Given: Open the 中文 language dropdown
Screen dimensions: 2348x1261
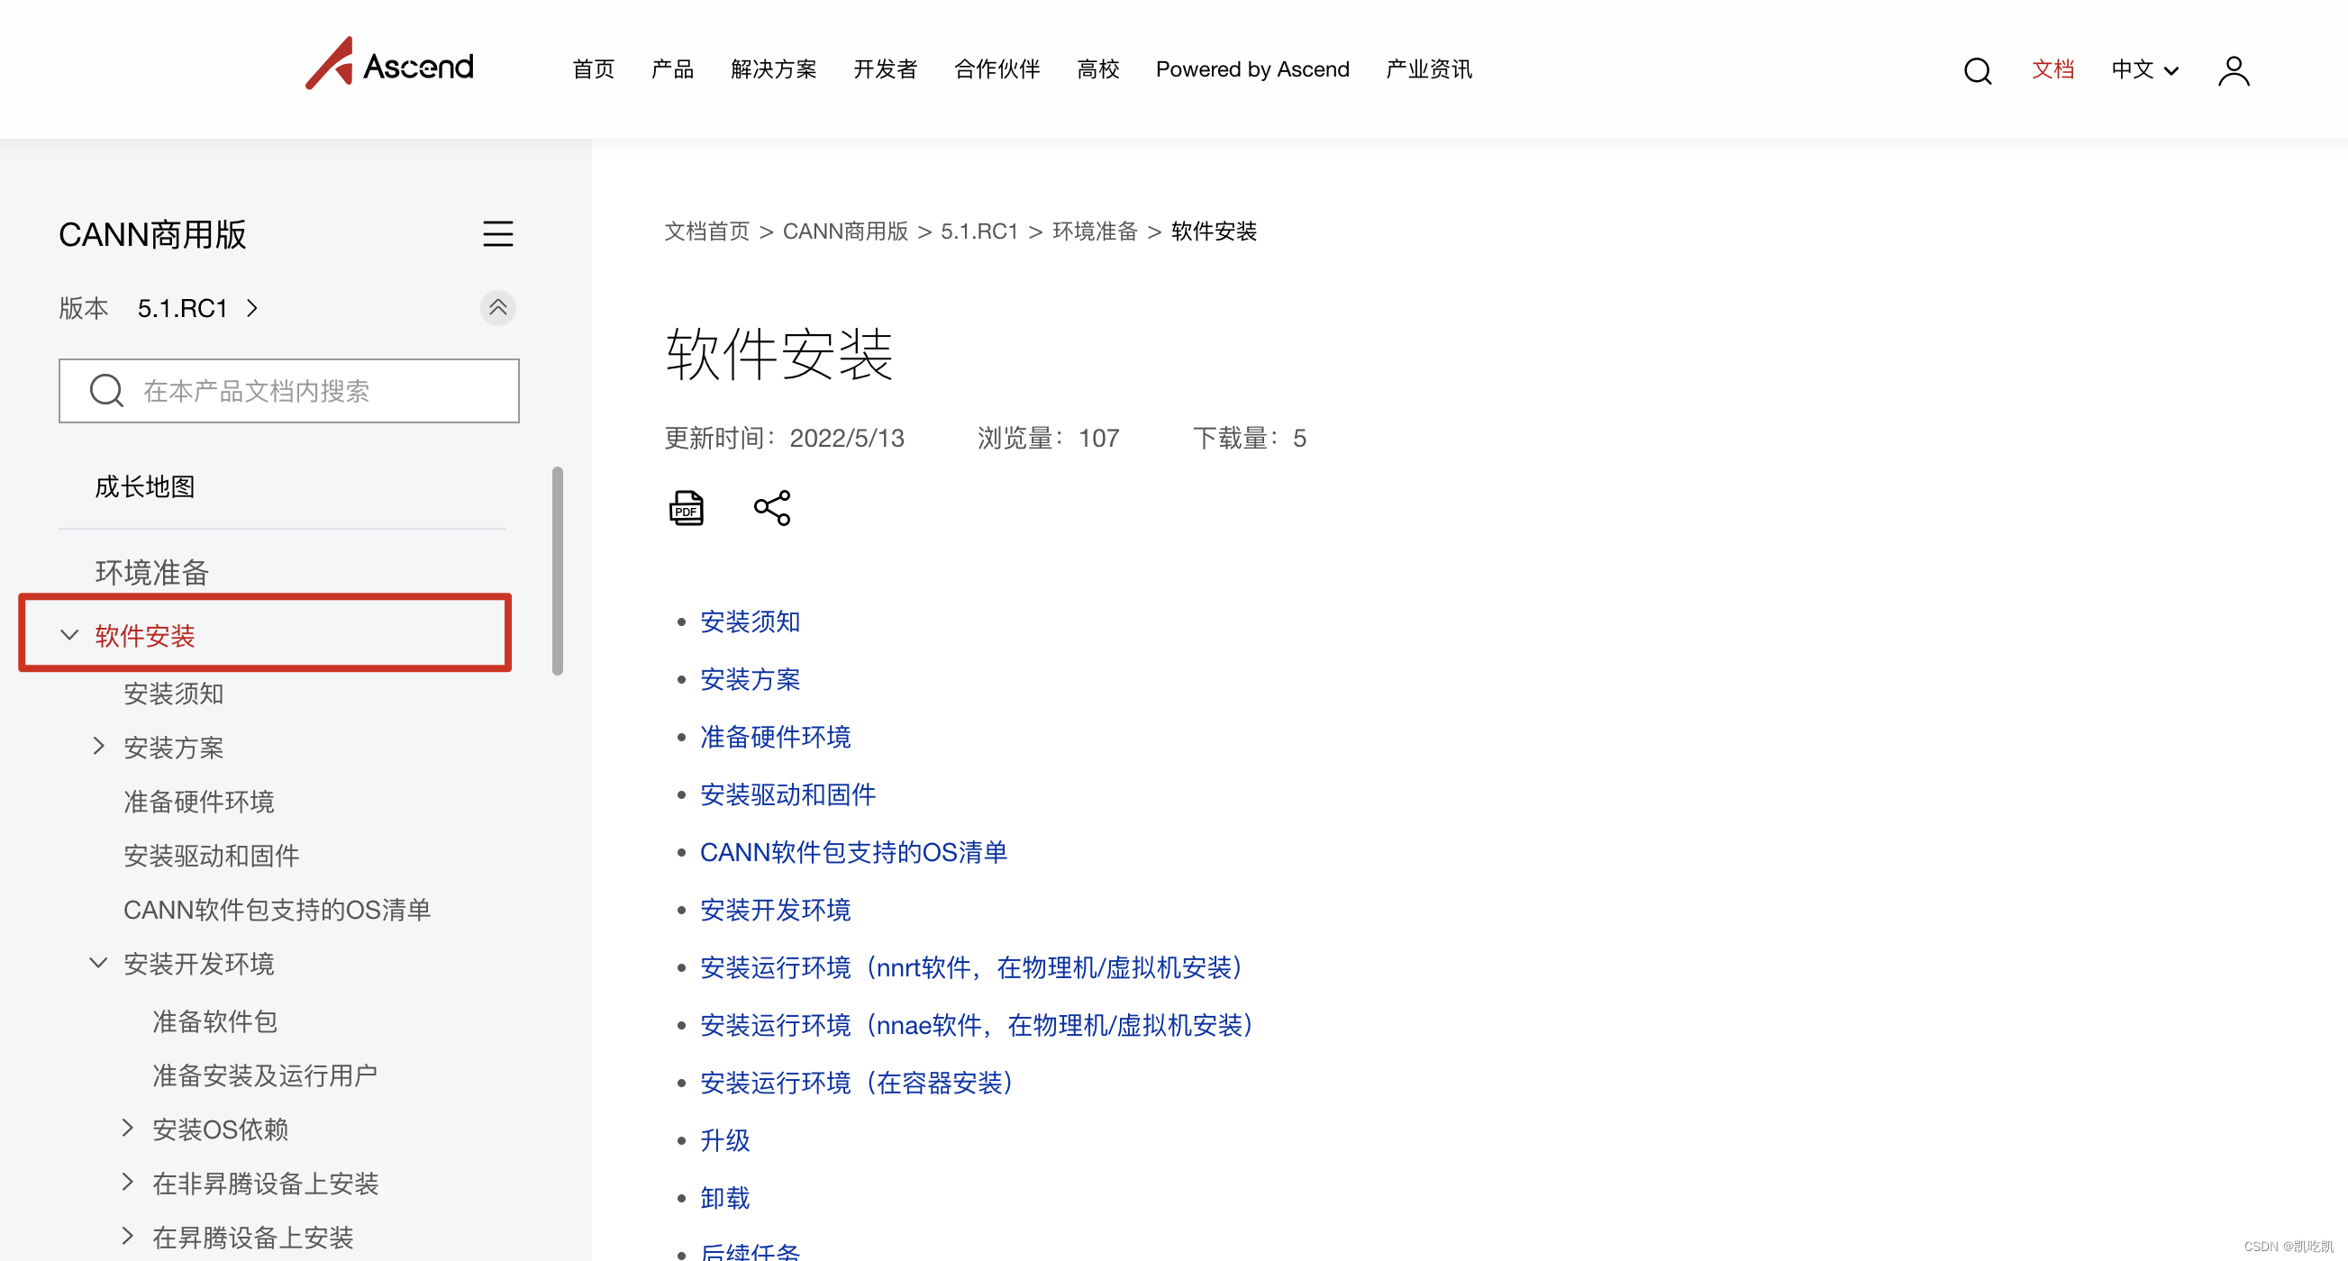Looking at the screenshot, I should click(x=2143, y=70).
